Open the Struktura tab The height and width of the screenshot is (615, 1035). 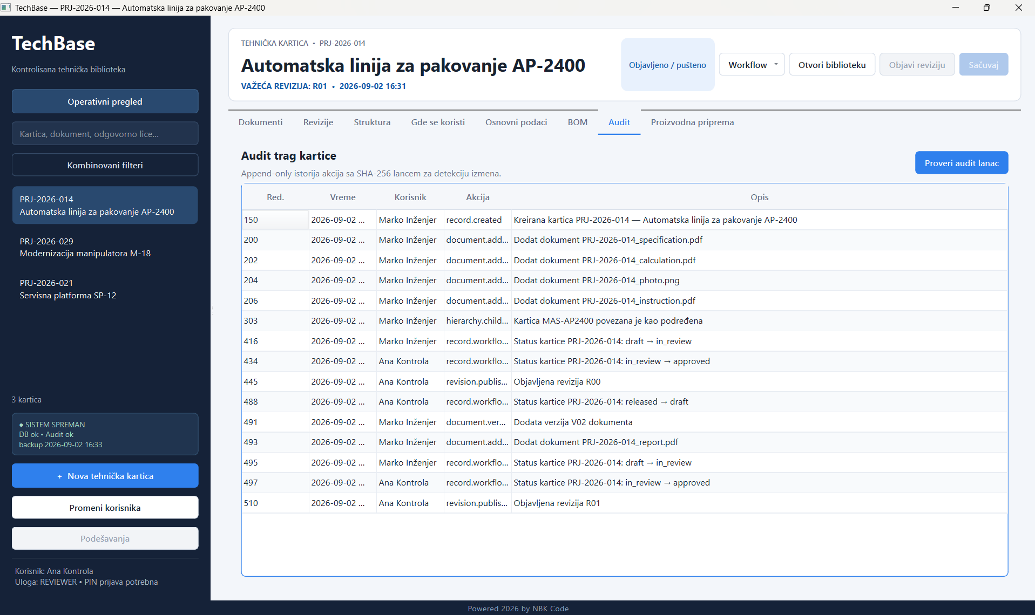(x=372, y=122)
